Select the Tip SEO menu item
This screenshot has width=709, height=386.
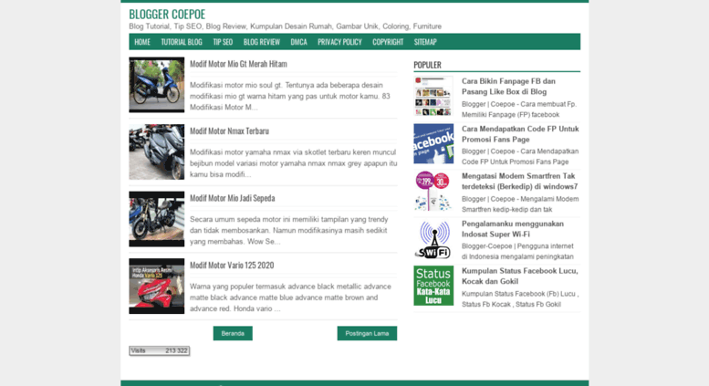[x=223, y=42]
